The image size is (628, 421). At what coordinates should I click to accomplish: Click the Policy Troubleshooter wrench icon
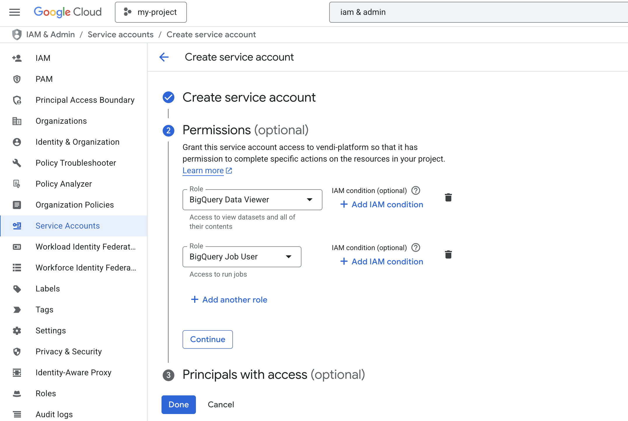pos(17,163)
